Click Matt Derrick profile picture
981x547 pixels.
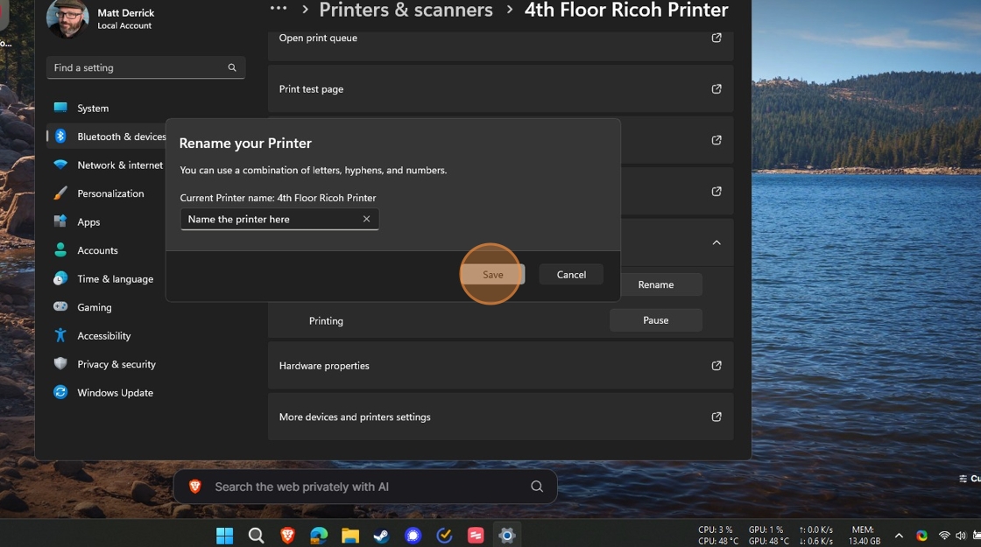click(67, 18)
